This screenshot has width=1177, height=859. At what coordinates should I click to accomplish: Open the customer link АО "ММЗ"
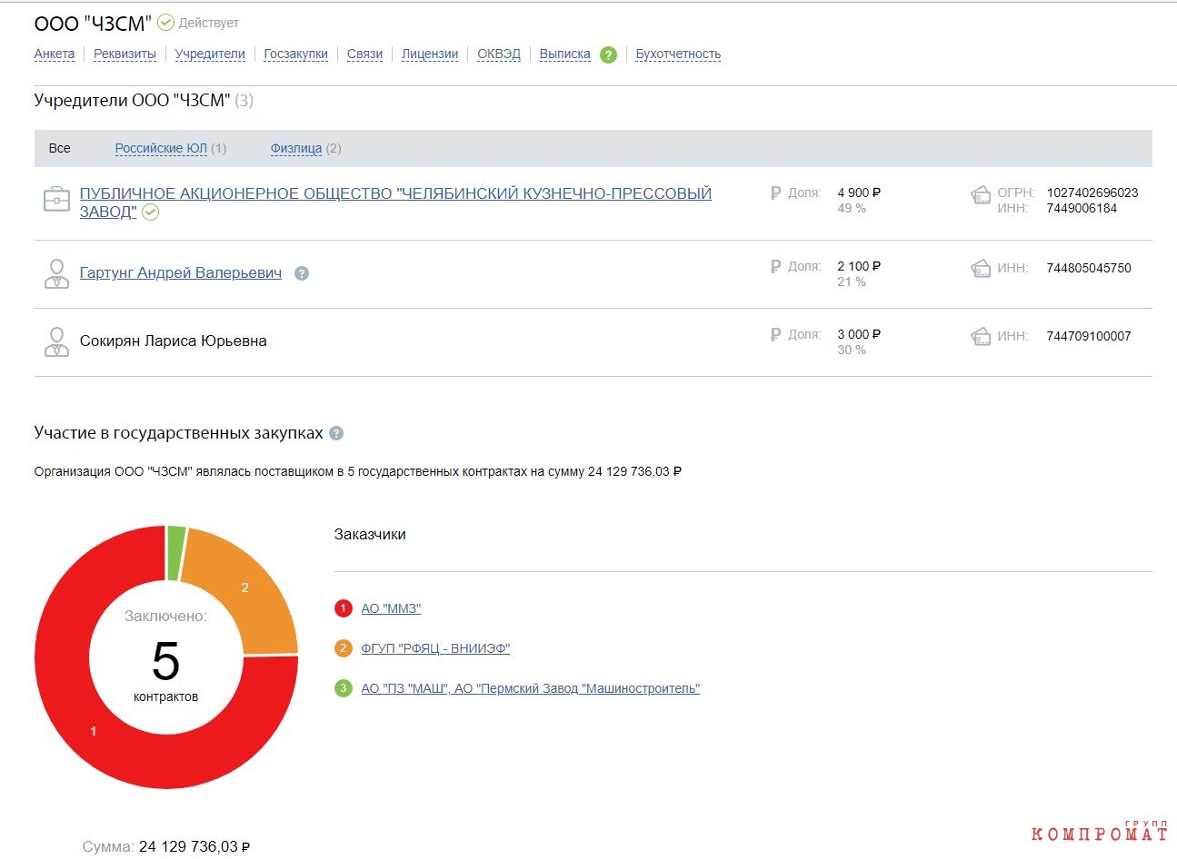(391, 608)
